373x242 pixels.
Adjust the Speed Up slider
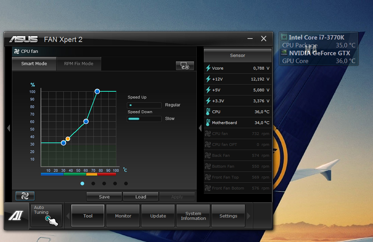coord(144,105)
